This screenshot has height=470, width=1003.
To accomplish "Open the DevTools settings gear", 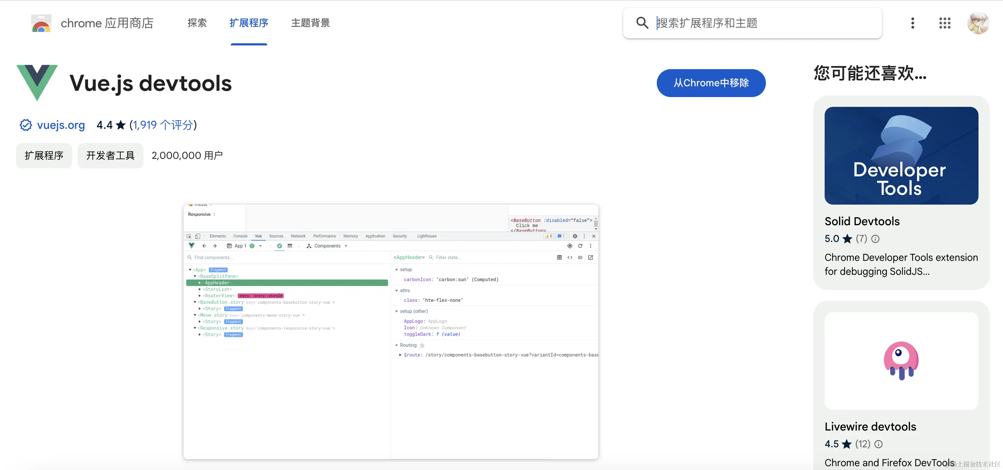I will (575, 236).
